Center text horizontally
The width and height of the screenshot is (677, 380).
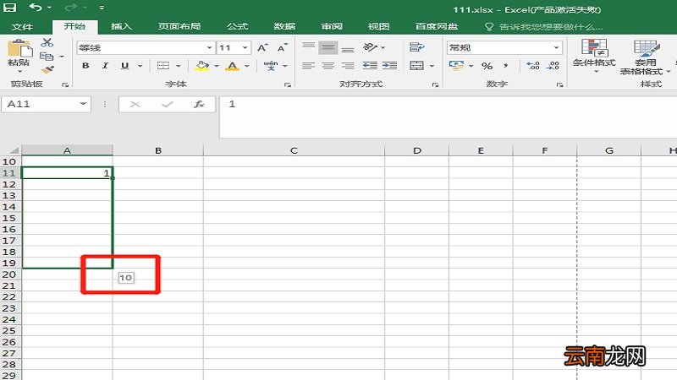[328, 66]
